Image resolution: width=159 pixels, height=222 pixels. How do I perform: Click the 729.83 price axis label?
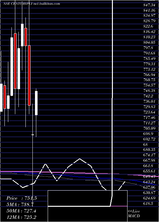[x=149, y=107]
